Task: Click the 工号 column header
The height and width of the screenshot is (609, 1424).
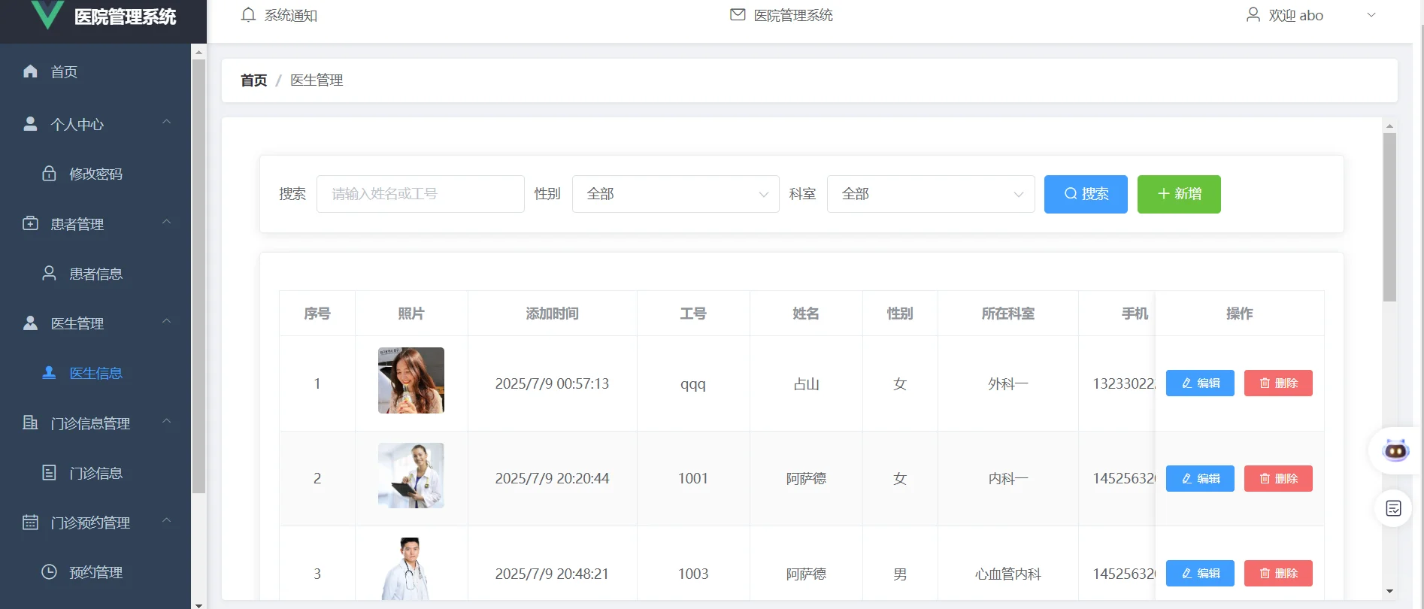Action: coord(693,314)
